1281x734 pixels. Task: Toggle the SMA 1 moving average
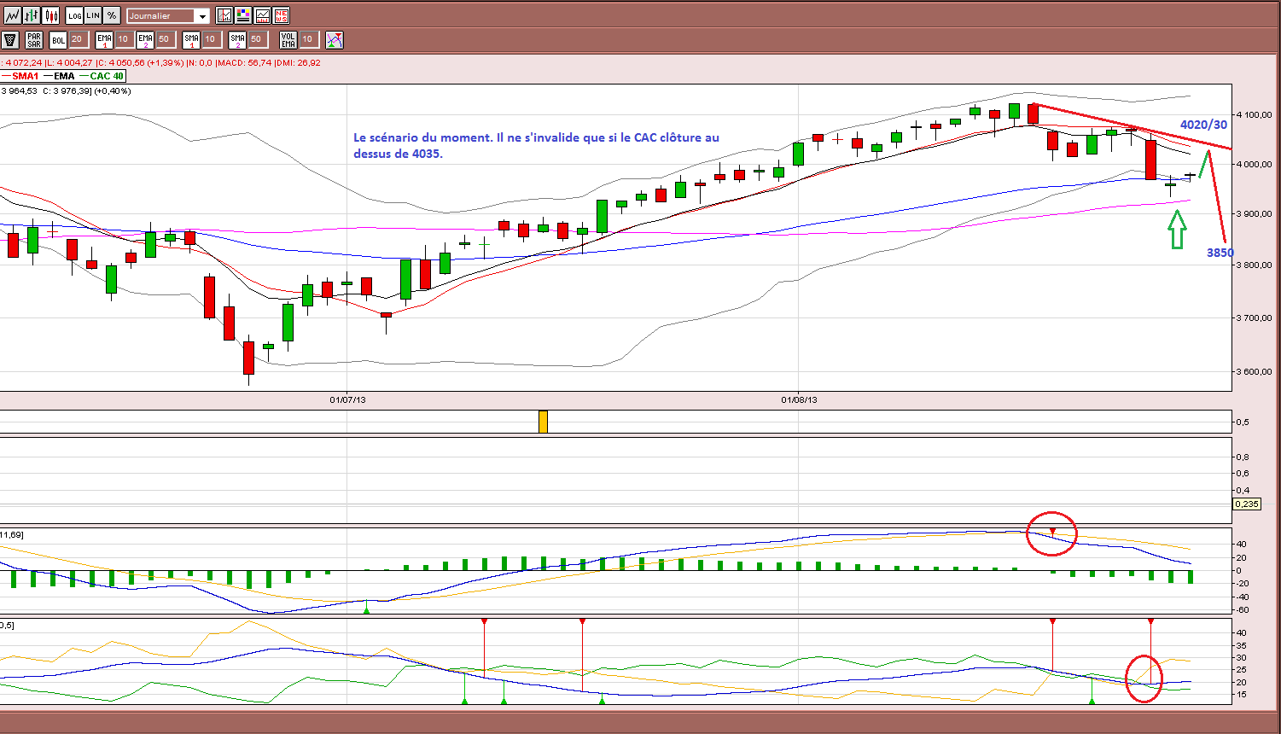[x=191, y=39]
